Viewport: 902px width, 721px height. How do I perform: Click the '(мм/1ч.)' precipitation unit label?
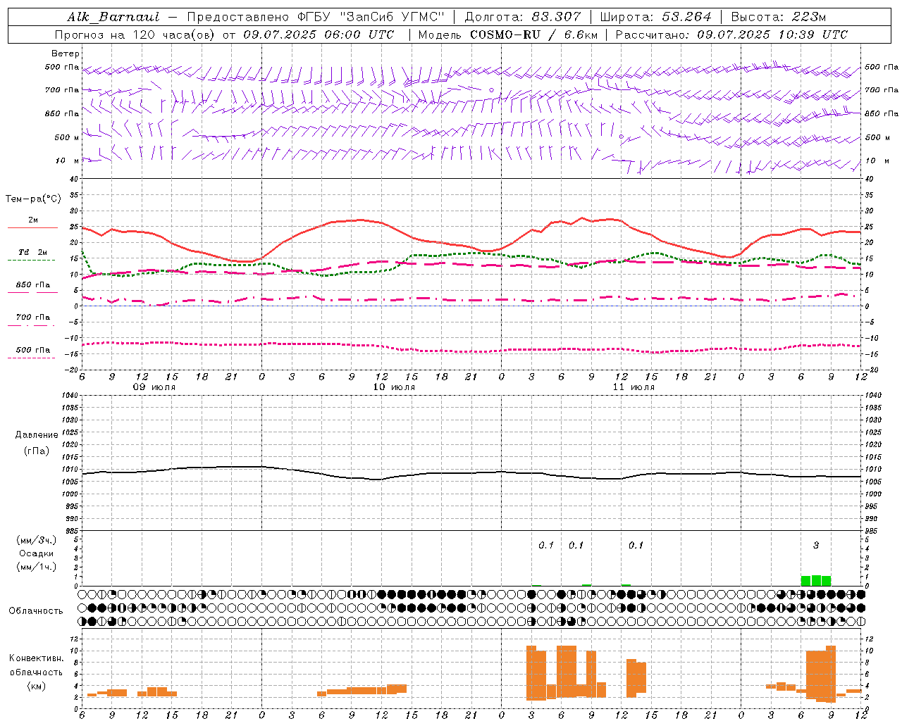coord(37,567)
